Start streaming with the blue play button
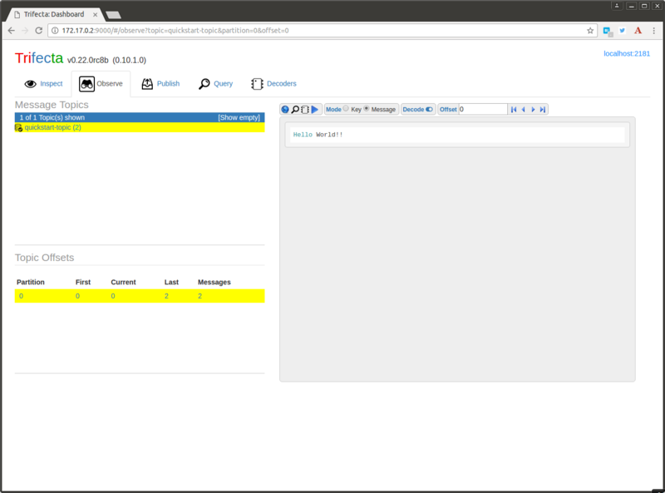 tap(315, 110)
